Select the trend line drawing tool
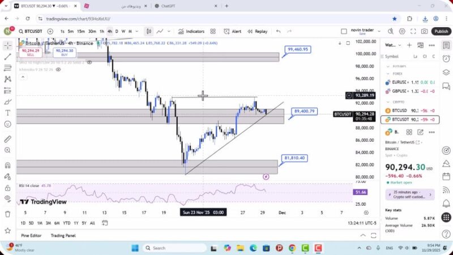The height and width of the screenshot is (255, 453). 7,57
